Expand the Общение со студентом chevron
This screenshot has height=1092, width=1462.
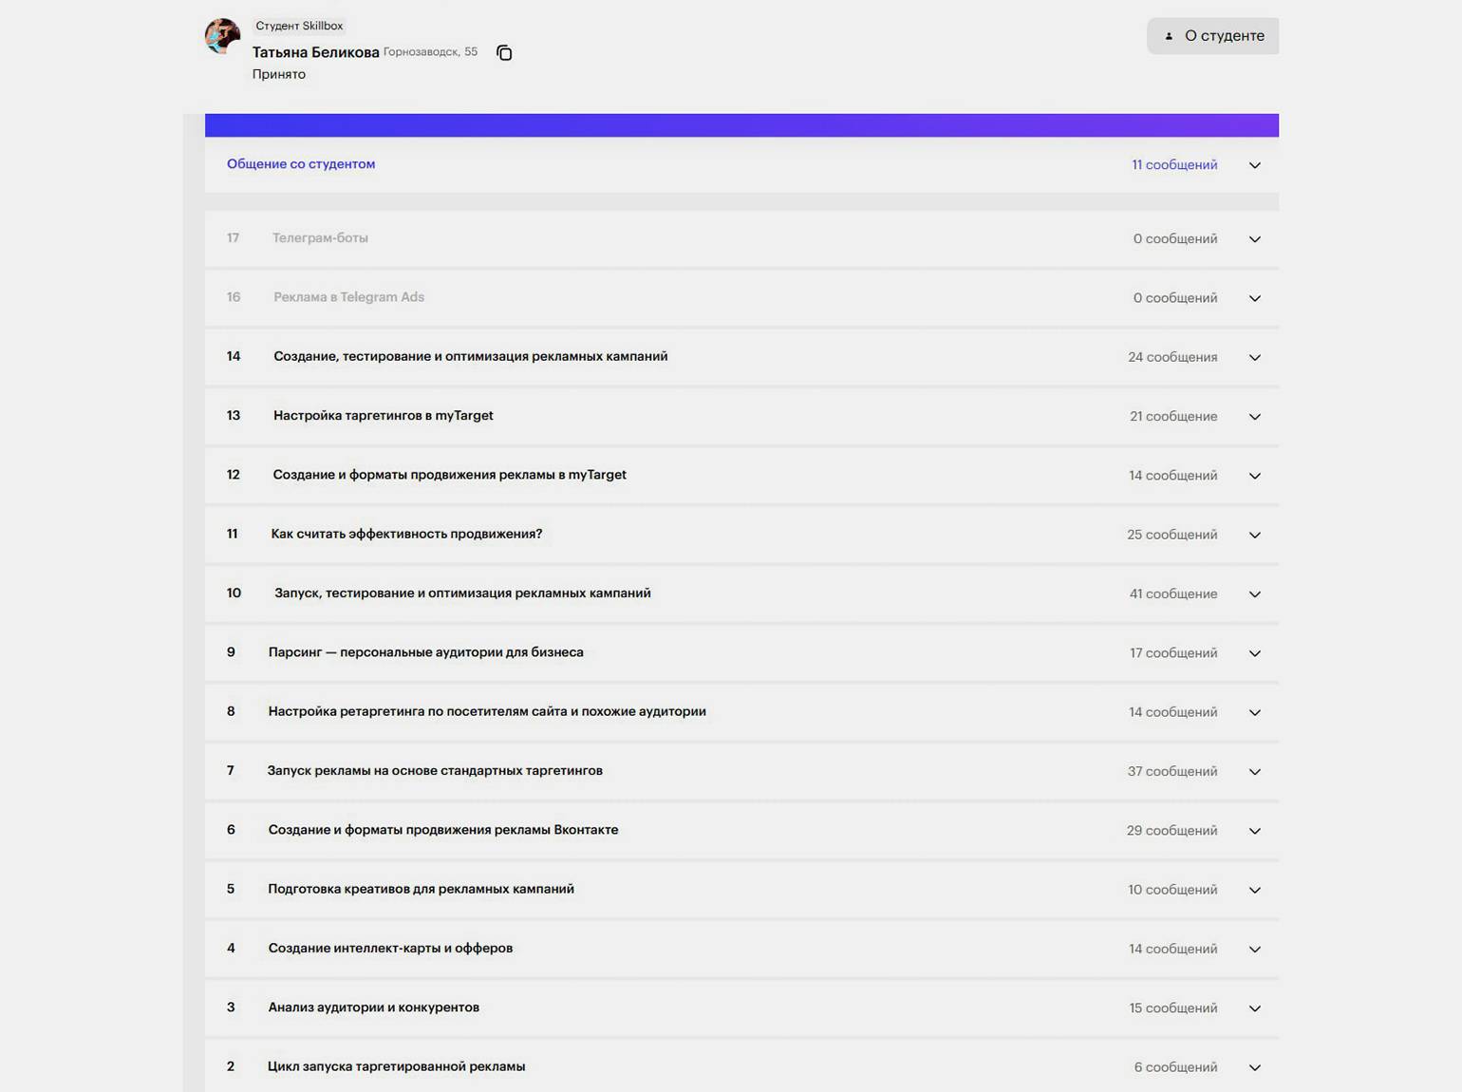coord(1254,165)
